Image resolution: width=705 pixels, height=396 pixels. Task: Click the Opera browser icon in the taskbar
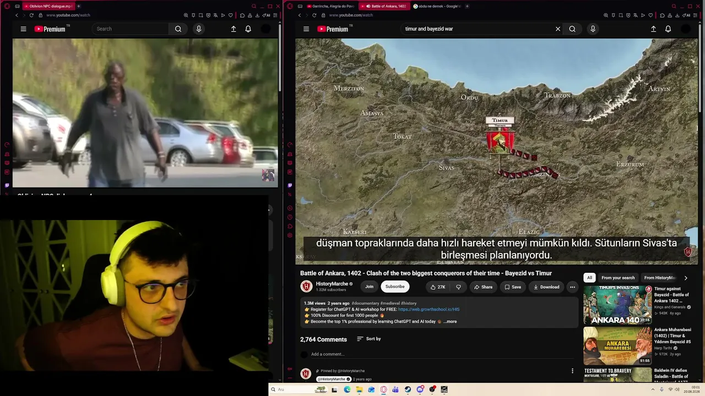[384, 389]
